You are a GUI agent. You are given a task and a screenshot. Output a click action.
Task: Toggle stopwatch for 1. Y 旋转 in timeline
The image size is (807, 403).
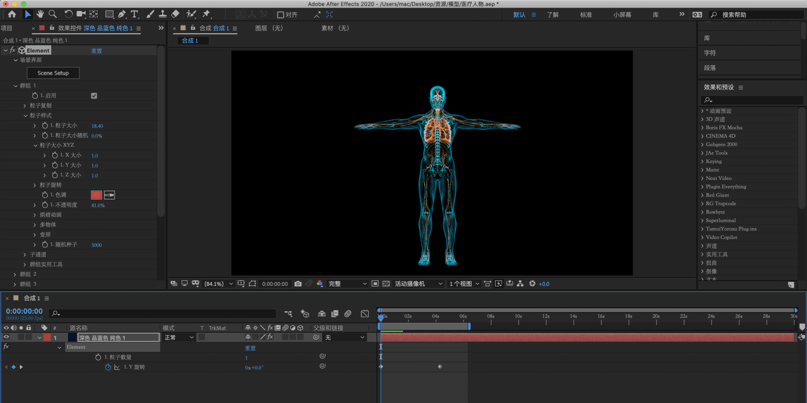pyautogui.click(x=108, y=367)
